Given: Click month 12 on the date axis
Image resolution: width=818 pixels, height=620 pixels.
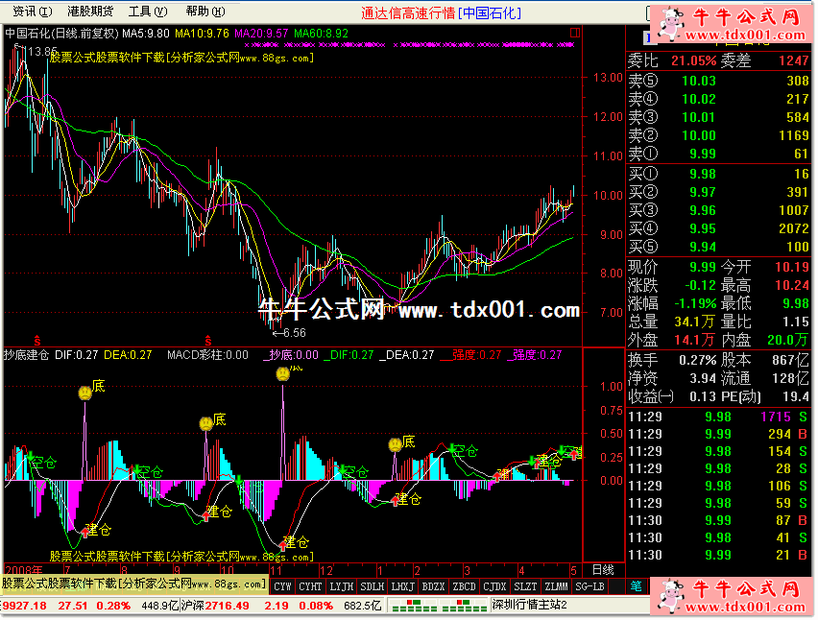Looking at the screenshot, I should [326, 570].
